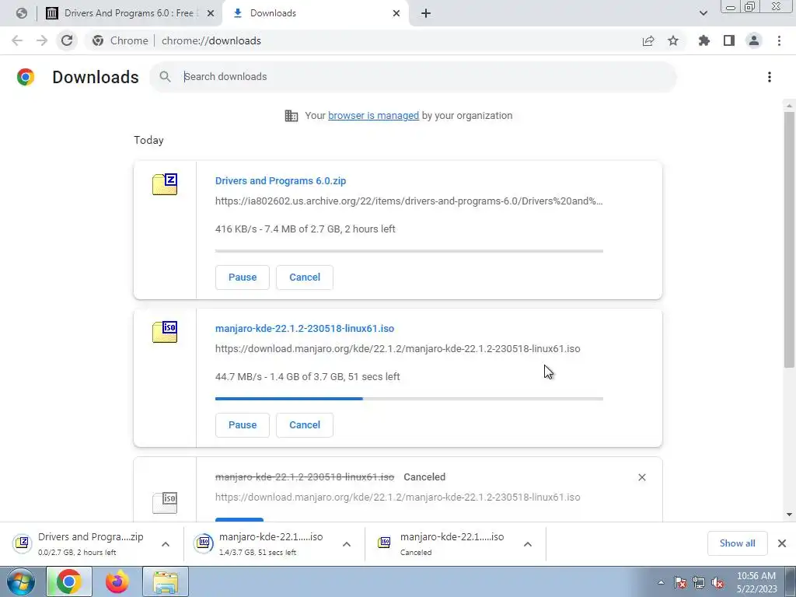Open Windows Explorer from the taskbar
796x597 pixels.
coord(166,581)
